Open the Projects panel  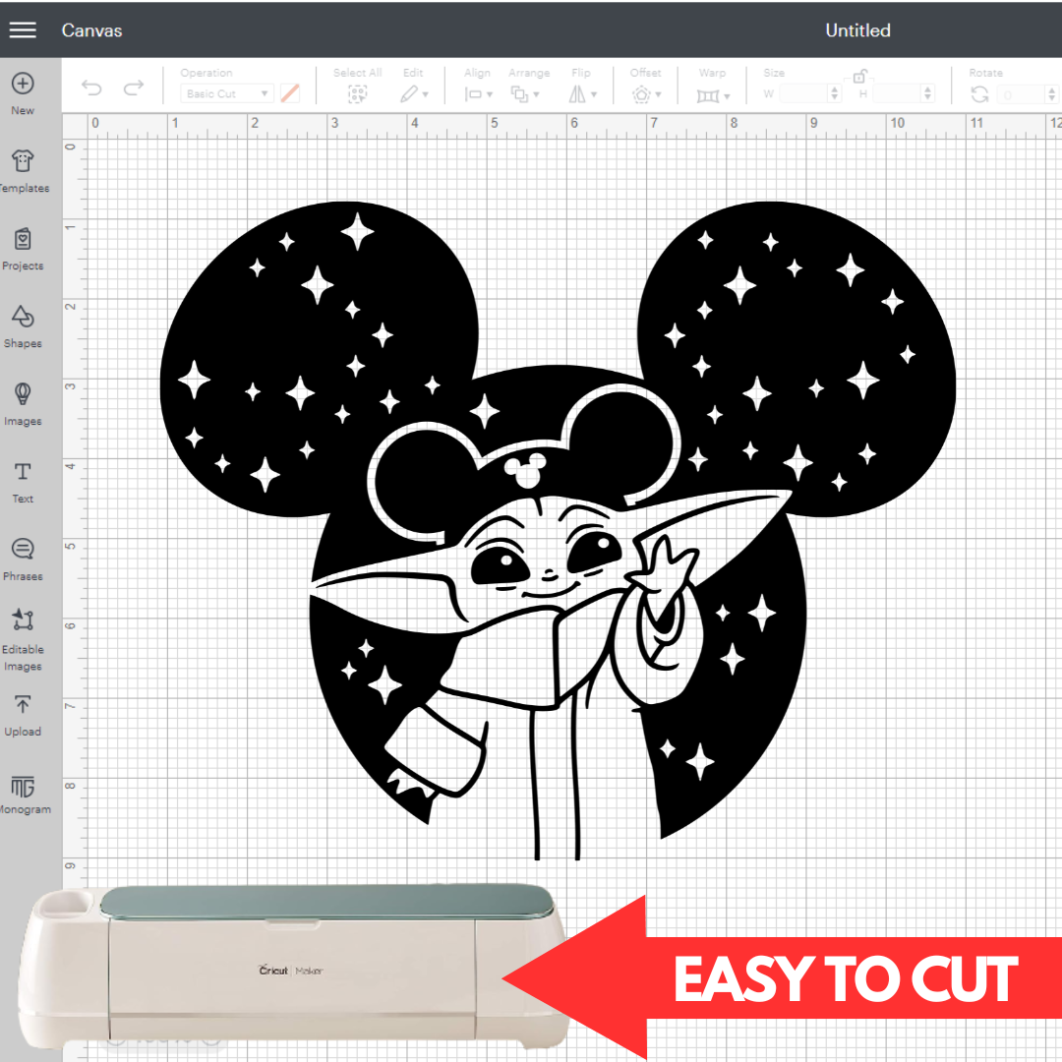tap(23, 249)
